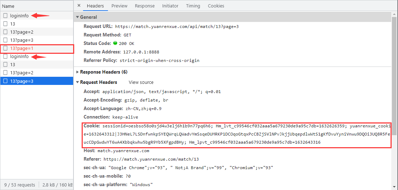Open the Initiator tab
Image resolution: width=398 pixels, height=190 pixels.
pyautogui.click(x=170, y=6)
